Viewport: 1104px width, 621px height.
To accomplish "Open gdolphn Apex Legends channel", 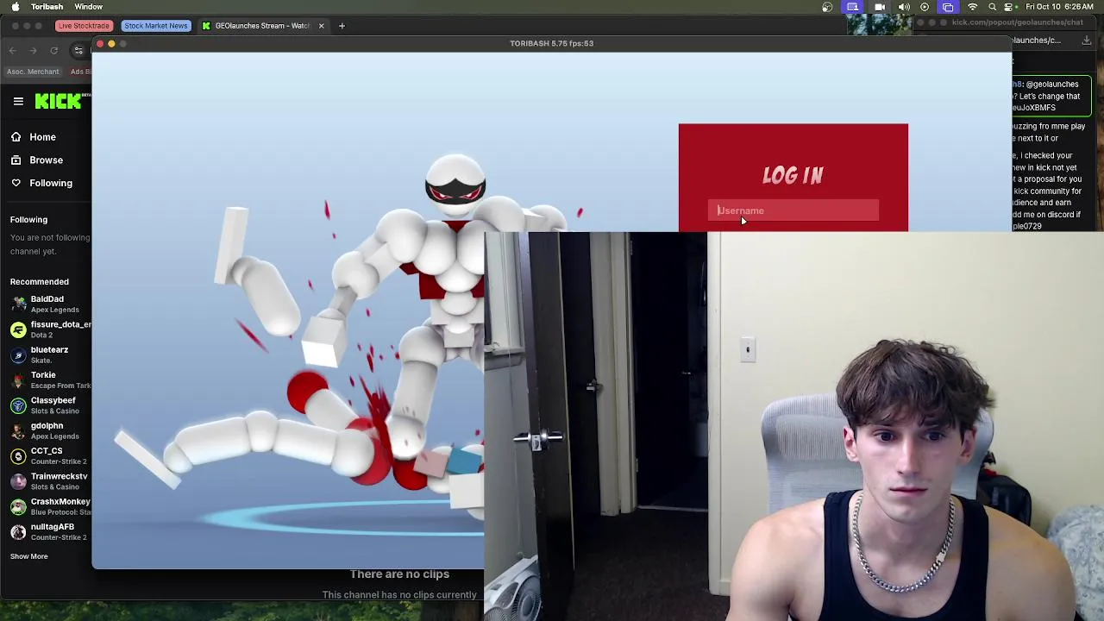I will click(x=50, y=430).
